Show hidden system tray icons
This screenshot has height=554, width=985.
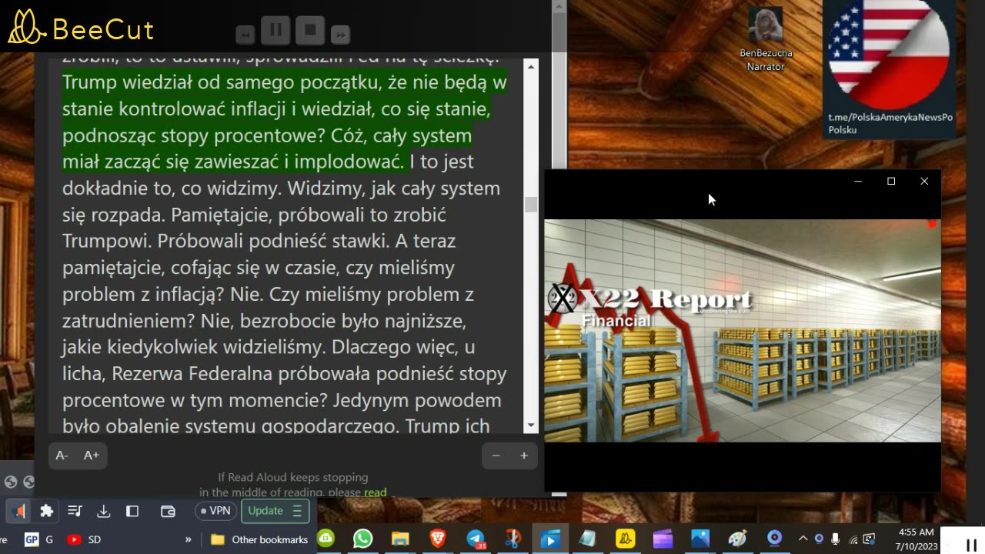tap(803, 539)
